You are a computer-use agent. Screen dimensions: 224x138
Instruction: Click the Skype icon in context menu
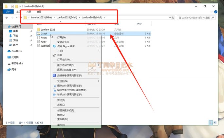click(54, 46)
